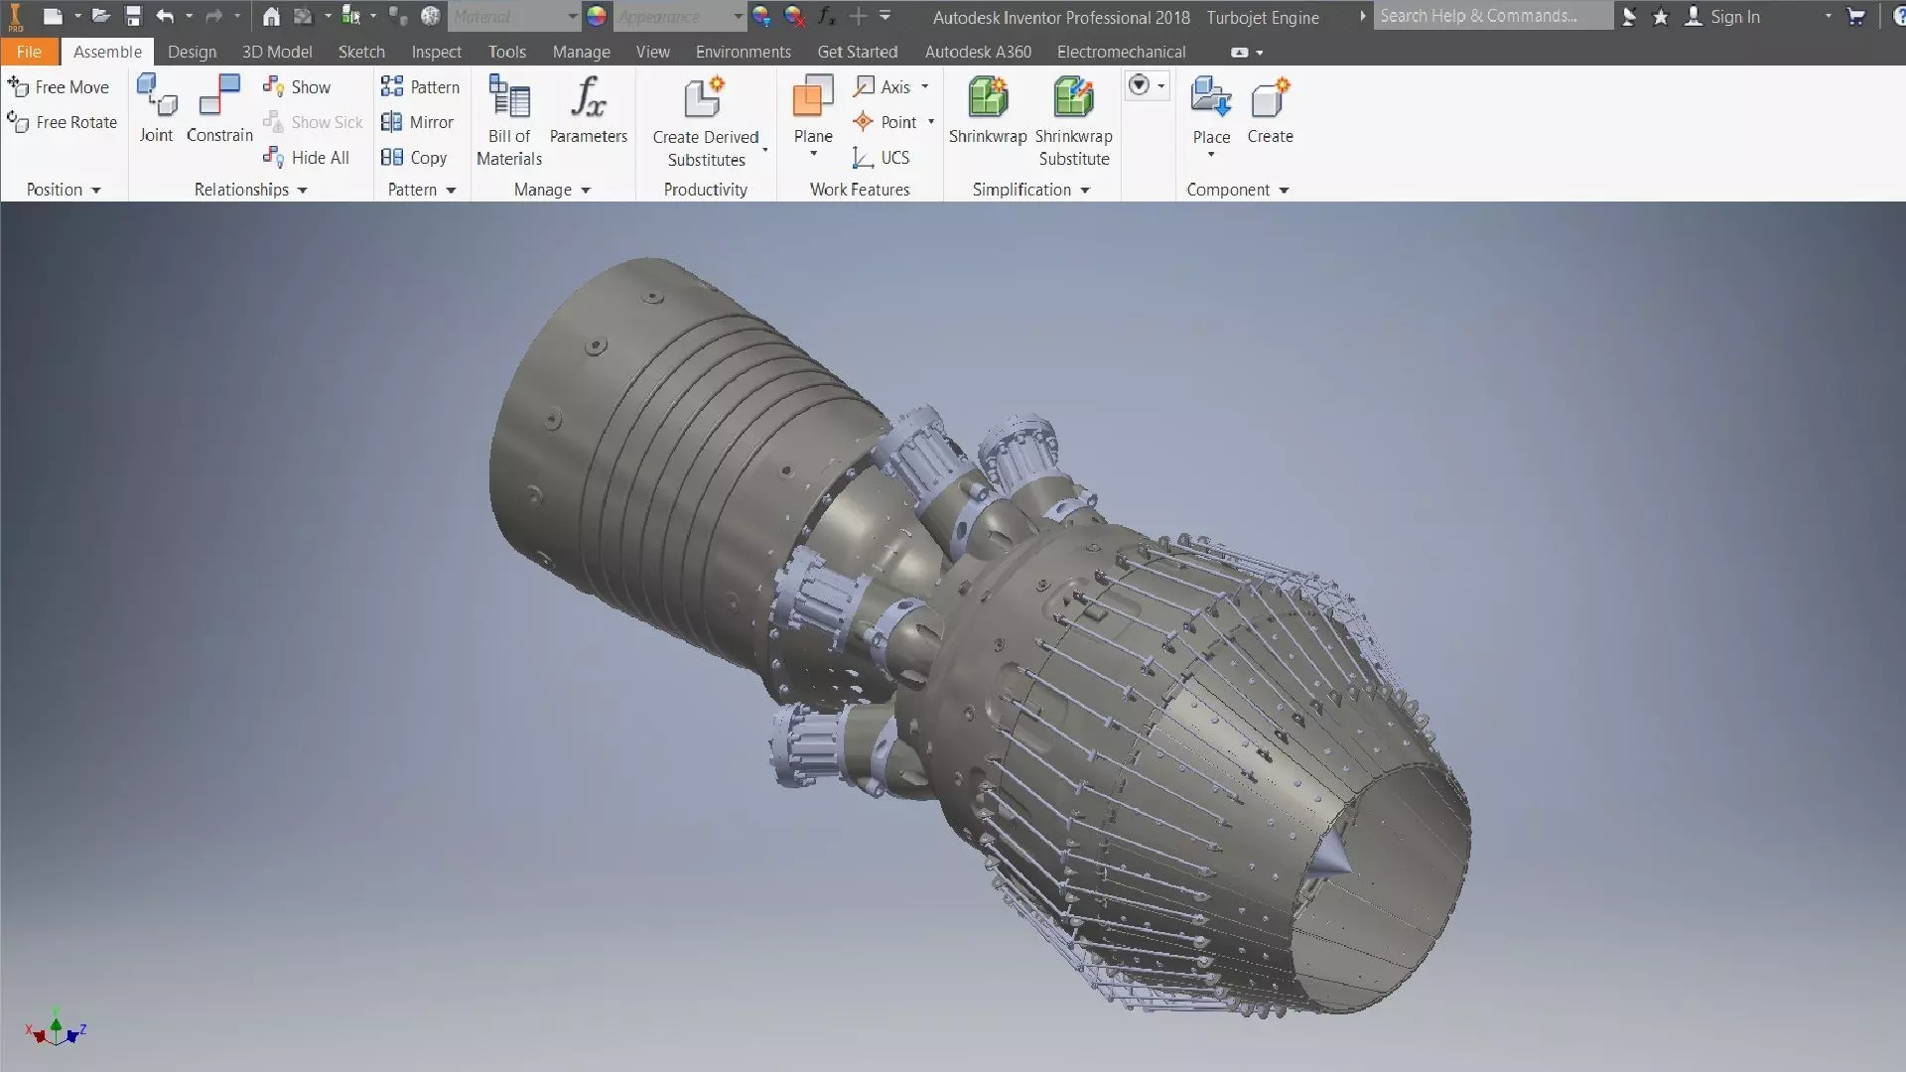This screenshot has width=1906, height=1072.
Task: Open the Appearance dropdown
Action: tap(680, 17)
